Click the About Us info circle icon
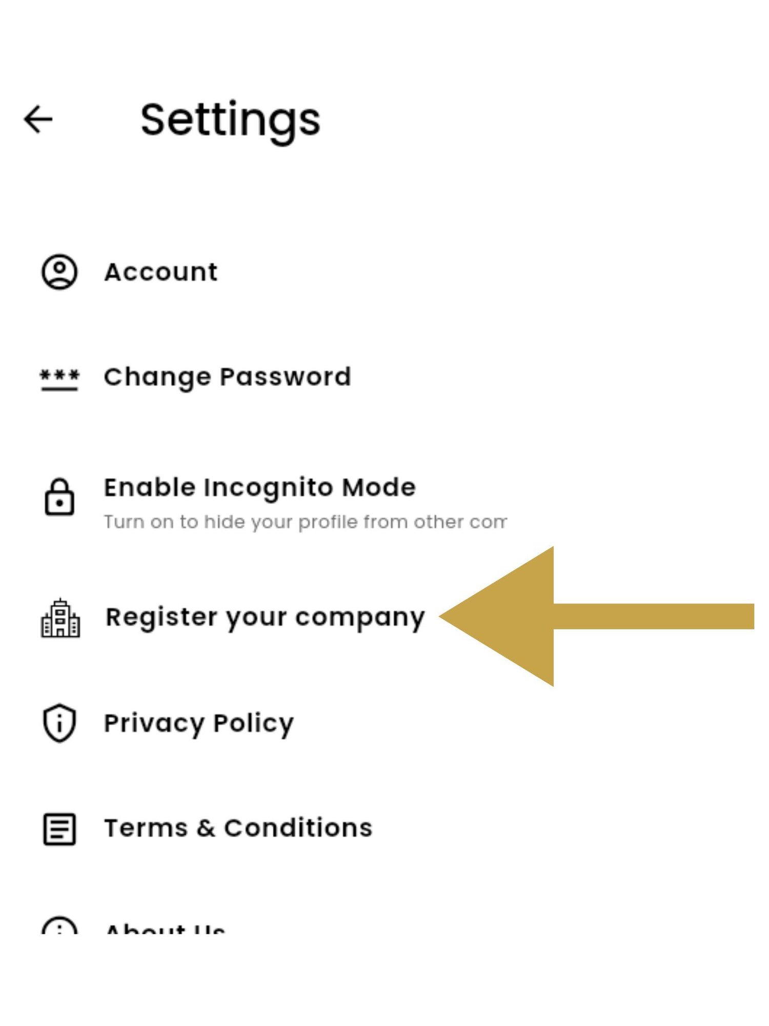Image resolution: width=769 pixels, height=1026 pixels. click(x=59, y=924)
